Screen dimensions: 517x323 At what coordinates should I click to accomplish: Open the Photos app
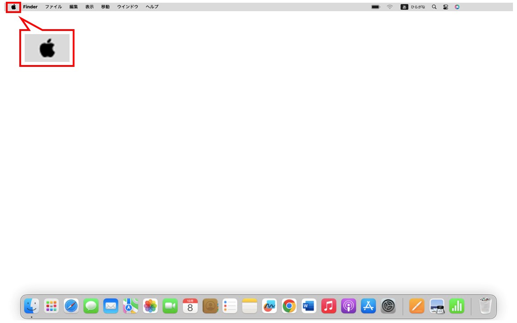[x=150, y=306]
